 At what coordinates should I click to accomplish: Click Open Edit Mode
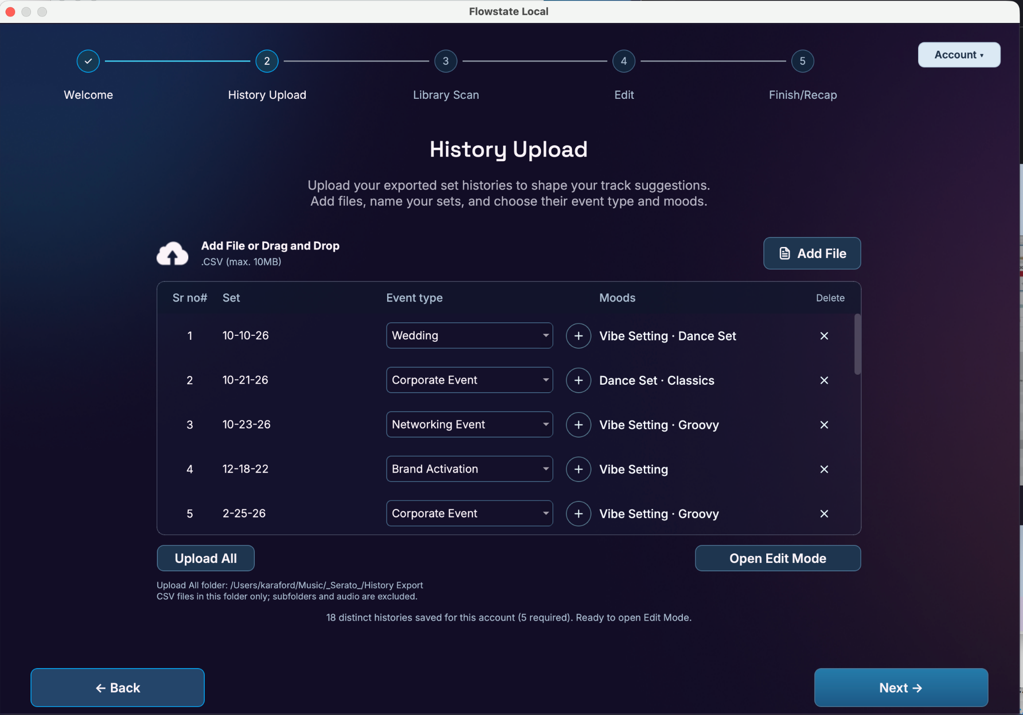[x=778, y=558]
